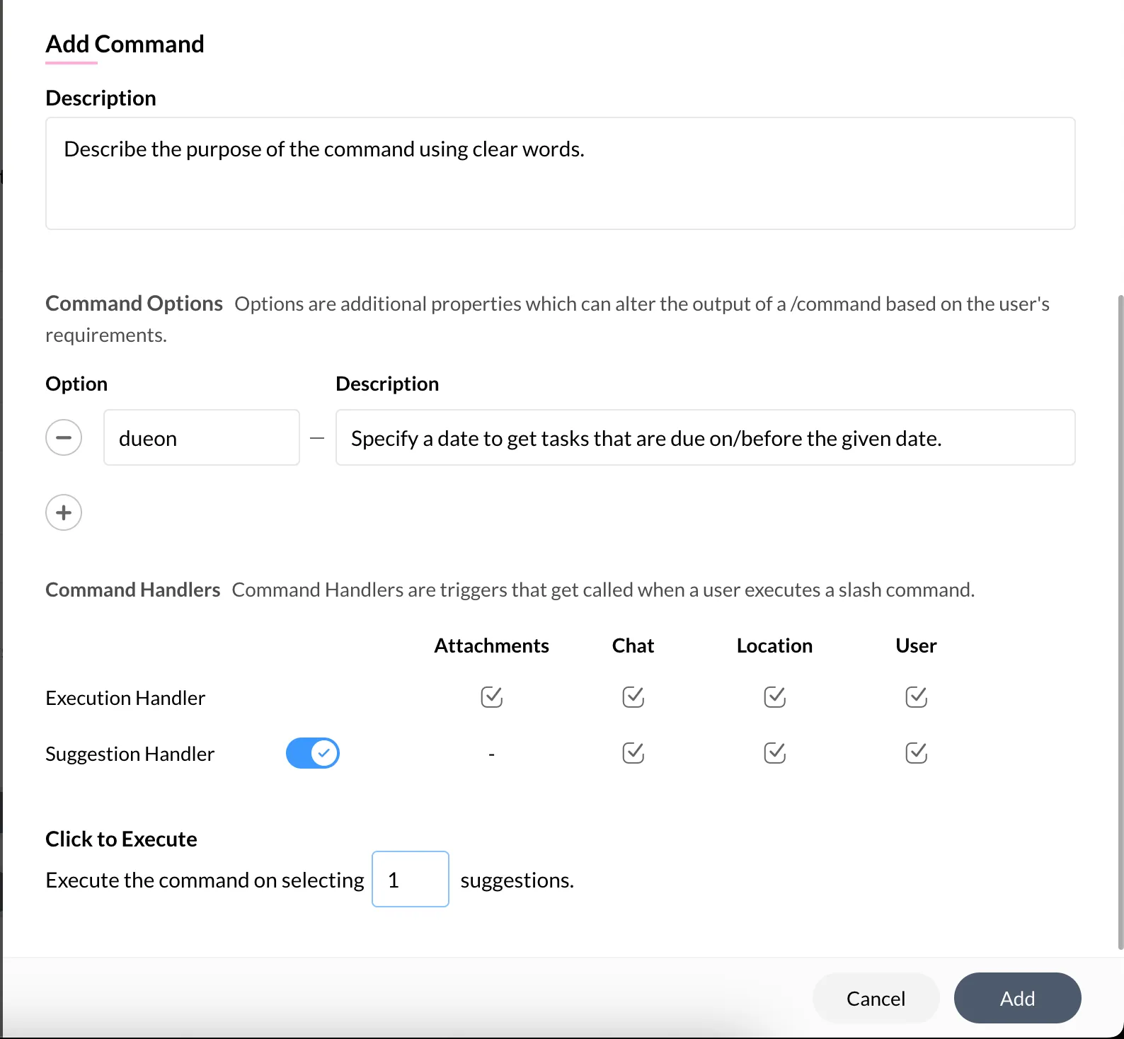Check Execution Handler Location box
This screenshot has width=1124, height=1039.
pyautogui.click(x=774, y=697)
